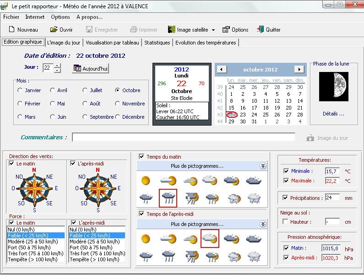Click the Imprimer printer toolbar icon
The image size is (364, 275).
(x=134, y=30)
